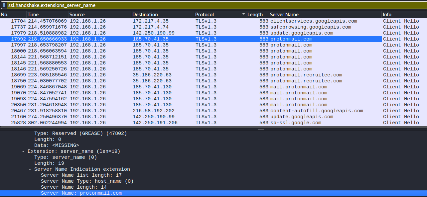Collapse the Server Name Indication extension node

click(x=30, y=169)
